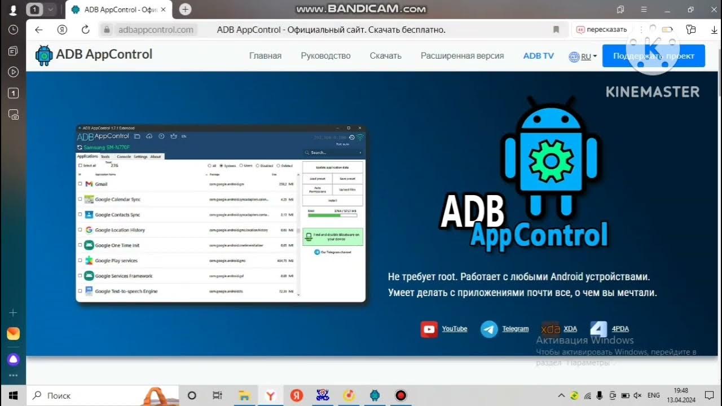Click the adbappcontrol.com address field
The image size is (722, 406).
[156, 30]
